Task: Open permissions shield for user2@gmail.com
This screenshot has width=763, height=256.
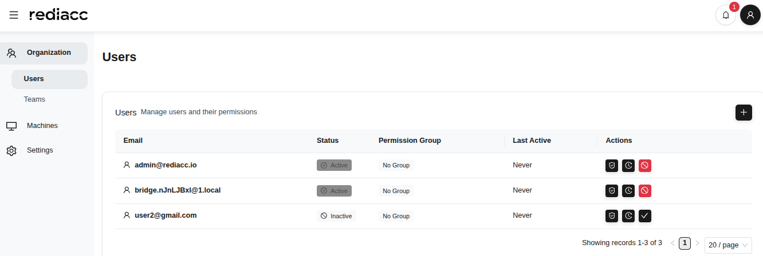Action: click(x=612, y=215)
